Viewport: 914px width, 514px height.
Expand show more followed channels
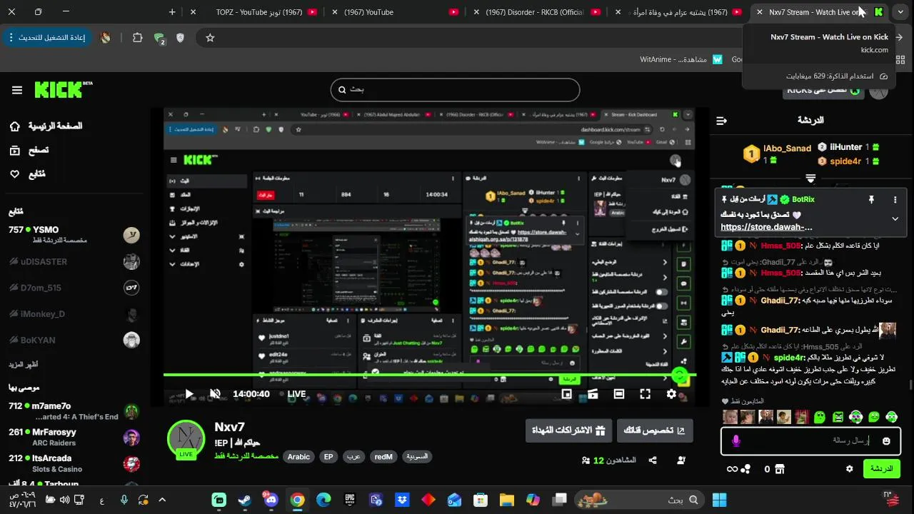coord(22,364)
